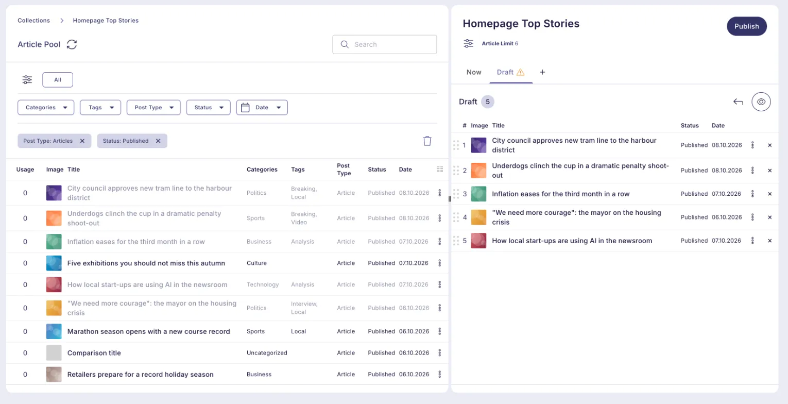The height and width of the screenshot is (404, 788).
Task: Open the Date filter dropdown arrow
Action: coord(279,108)
